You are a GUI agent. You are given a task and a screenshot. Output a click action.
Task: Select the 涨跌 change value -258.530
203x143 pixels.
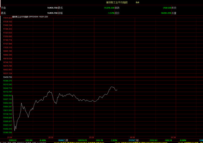click(167, 8)
